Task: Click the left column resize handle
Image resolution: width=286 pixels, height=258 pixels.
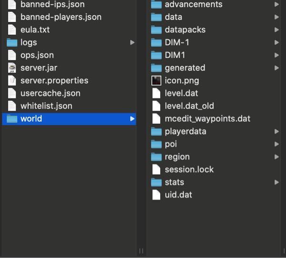Action: [x=141, y=251]
